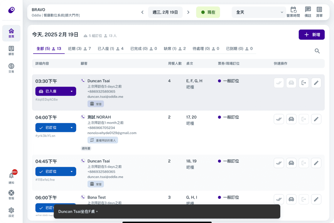Open the 通知 notifications bell
This screenshot has width=334, height=223.
tap(11, 177)
